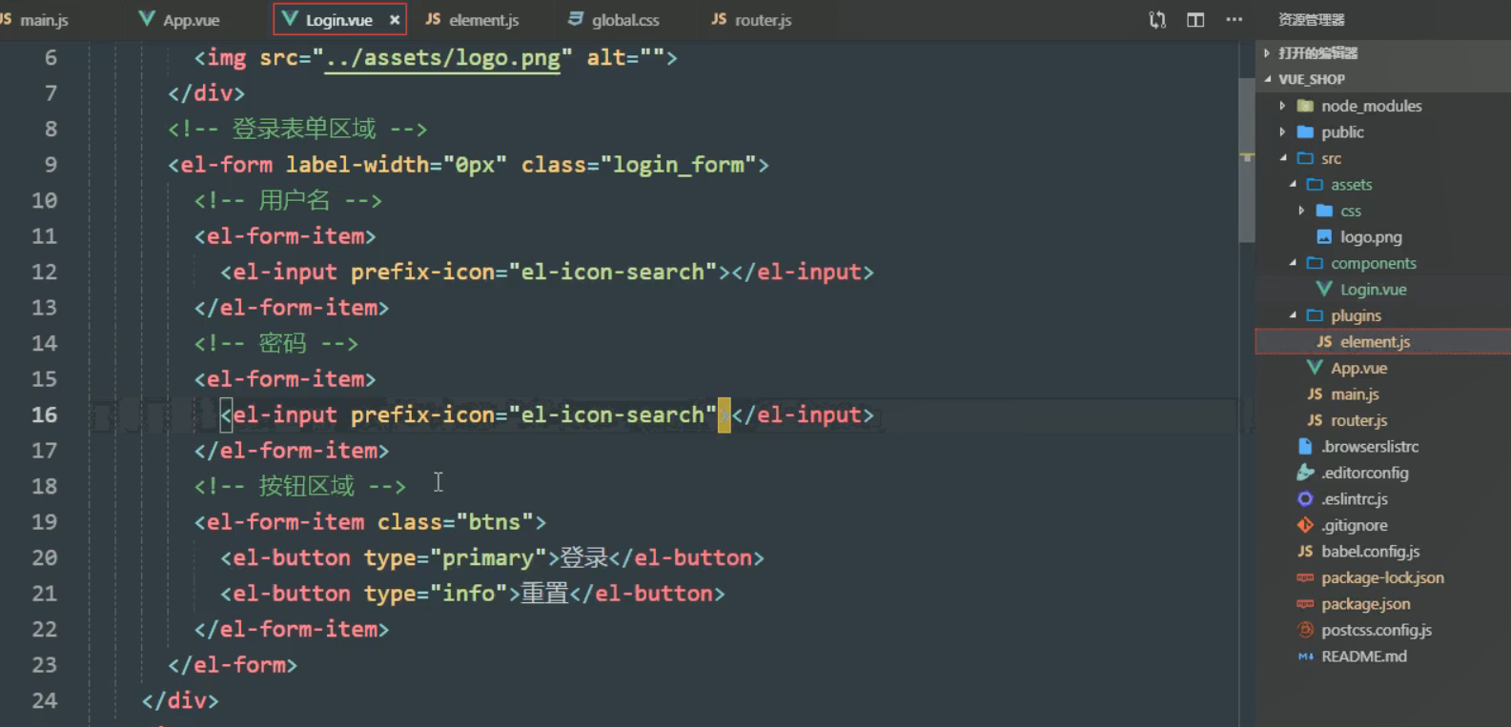Open logo.png from the explorer tree
The image size is (1511, 727).
click(x=1371, y=237)
